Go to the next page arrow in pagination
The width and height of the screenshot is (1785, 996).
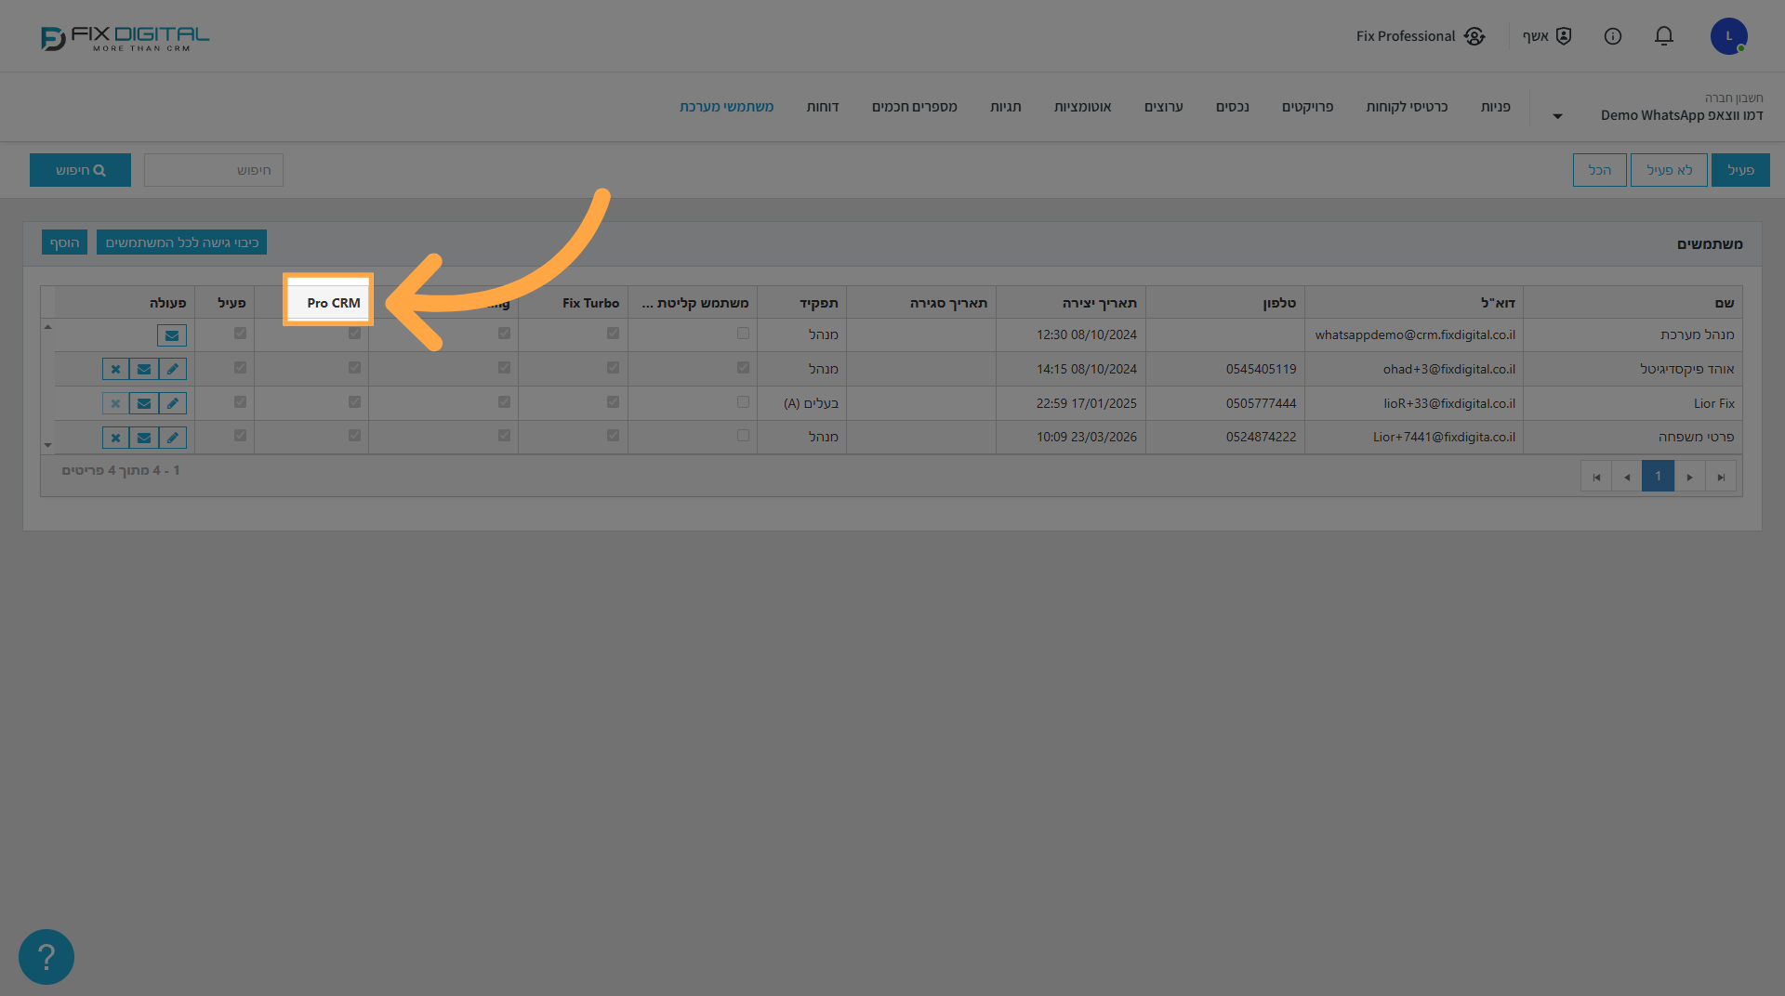point(1689,477)
